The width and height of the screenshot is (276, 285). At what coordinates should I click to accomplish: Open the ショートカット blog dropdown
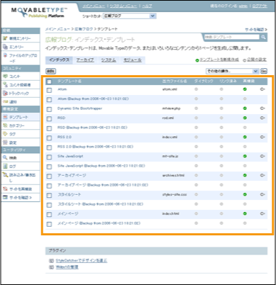[x=130, y=16]
